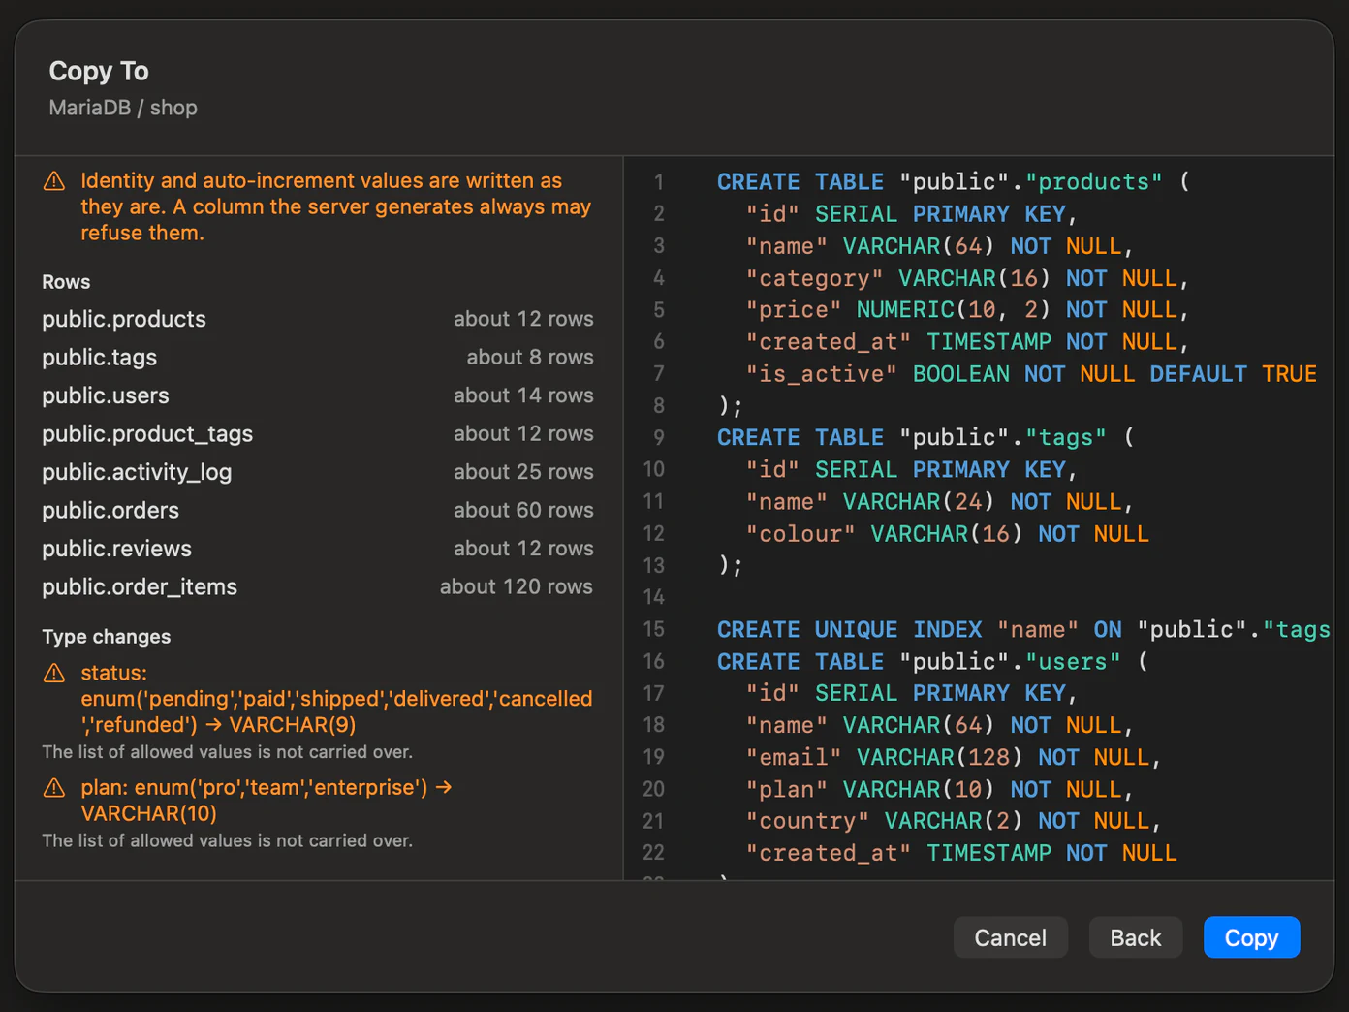Click the status enum to VARCHAR(9) warning text

pyautogui.click(x=336, y=699)
